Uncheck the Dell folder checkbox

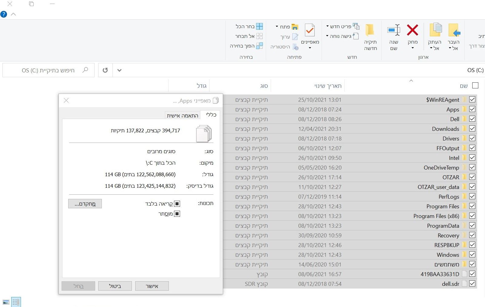(472, 119)
